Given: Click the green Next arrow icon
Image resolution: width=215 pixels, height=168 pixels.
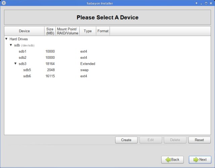Looking at the screenshot, I should [x=196, y=160].
